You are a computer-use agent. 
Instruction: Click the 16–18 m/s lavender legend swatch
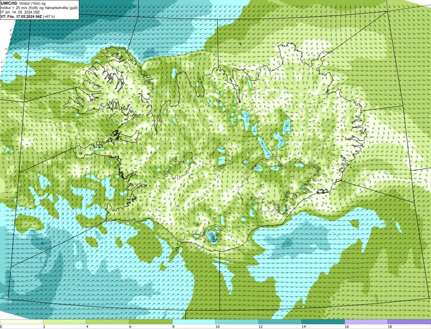pyautogui.click(x=366, y=322)
